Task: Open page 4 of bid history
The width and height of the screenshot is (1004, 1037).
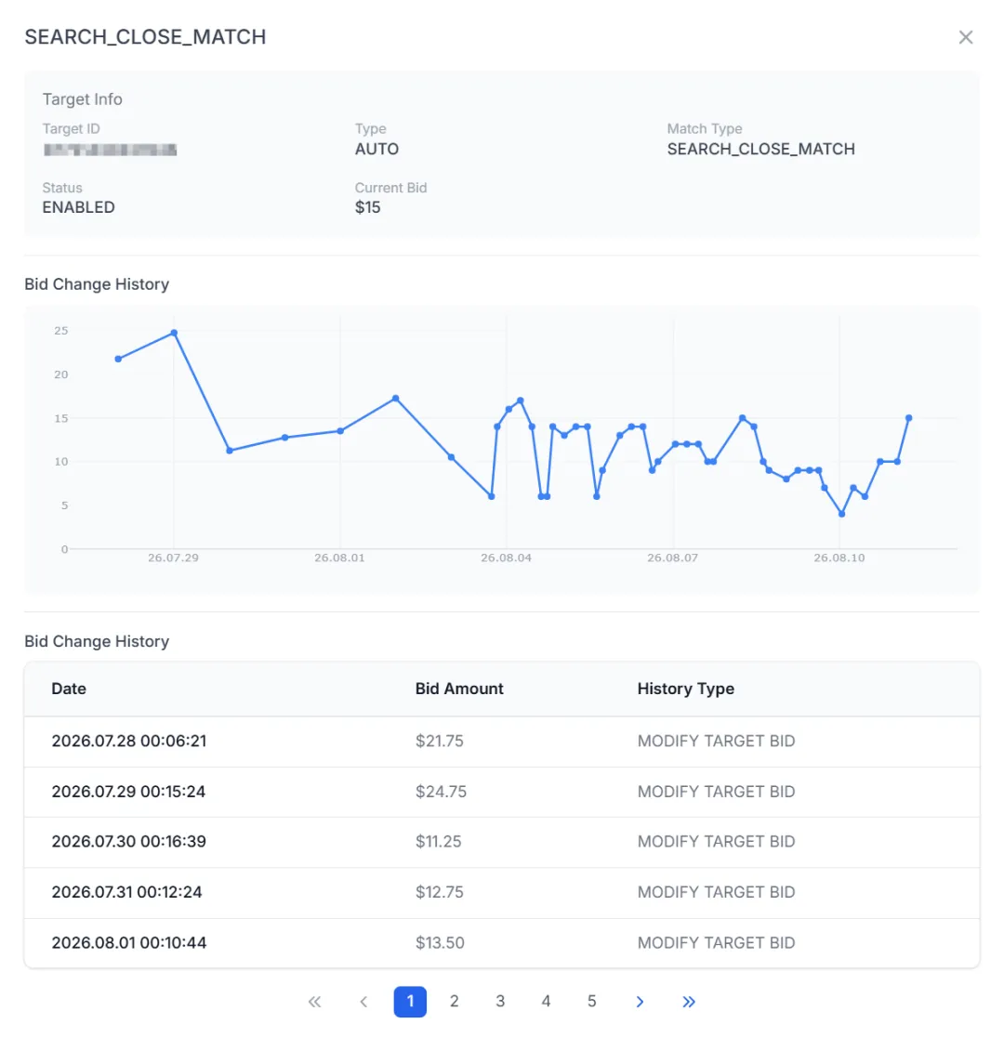Action: point(546,1002)
